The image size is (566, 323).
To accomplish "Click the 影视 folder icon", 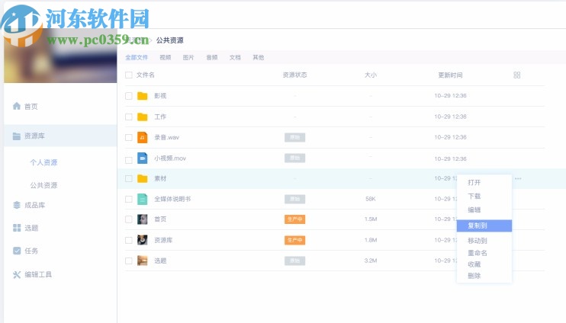I will point(143,96).
